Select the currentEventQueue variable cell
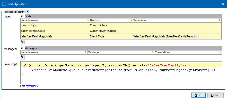Viewport: 227px width, 101px height. (55, 31)
